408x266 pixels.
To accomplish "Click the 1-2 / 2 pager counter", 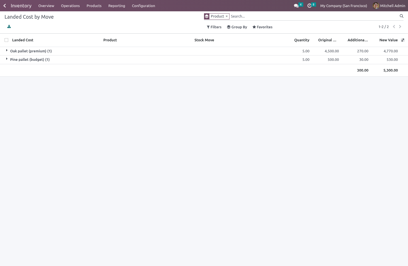I will coord(384,27).
